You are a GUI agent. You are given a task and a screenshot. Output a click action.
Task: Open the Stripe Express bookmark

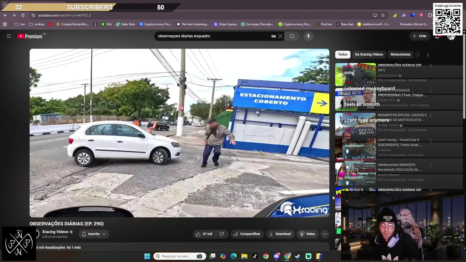(225, 24)
